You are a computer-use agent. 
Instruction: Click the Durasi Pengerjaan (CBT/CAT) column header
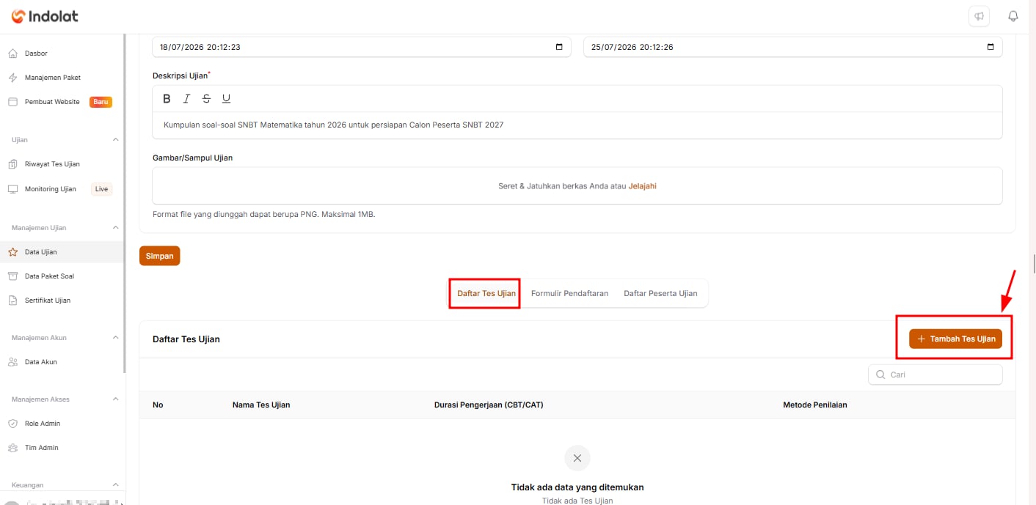[489, 405]
